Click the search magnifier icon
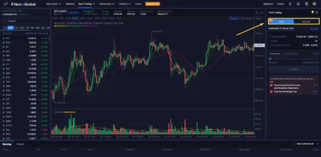Screen dimensions: 321x157 (x=6, y=21)
